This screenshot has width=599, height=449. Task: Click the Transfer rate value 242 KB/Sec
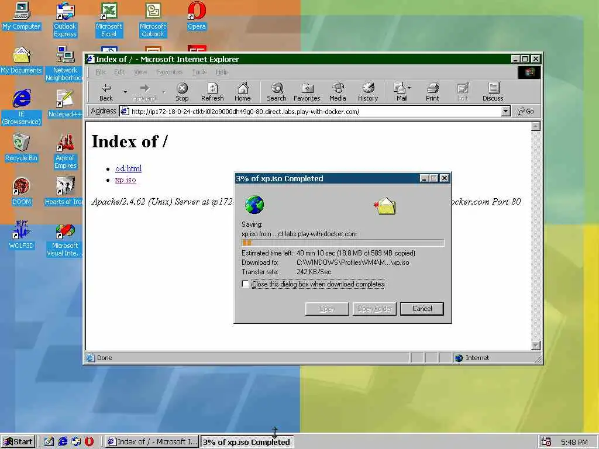pyautogui.click(x=314, y=272)
